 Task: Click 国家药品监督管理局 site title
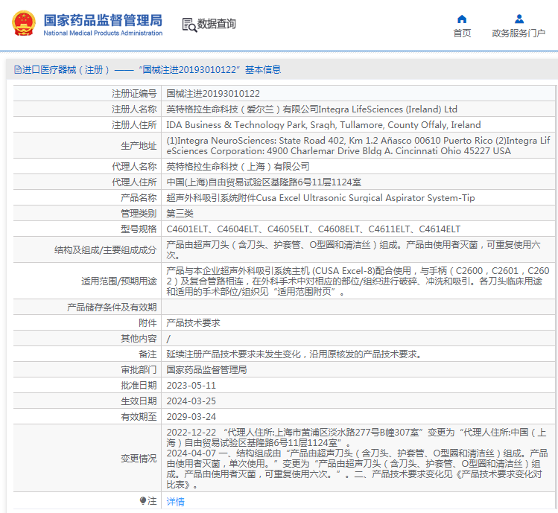(x=103, y=20)
